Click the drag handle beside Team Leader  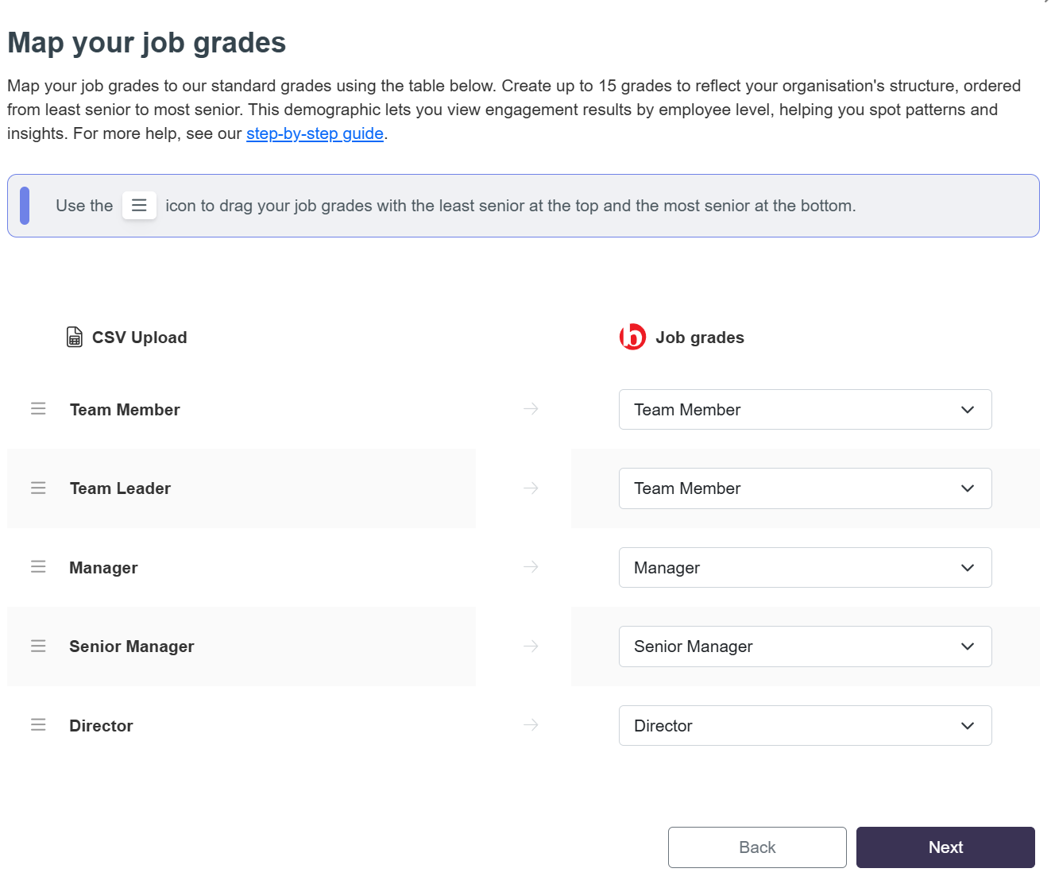38,488
